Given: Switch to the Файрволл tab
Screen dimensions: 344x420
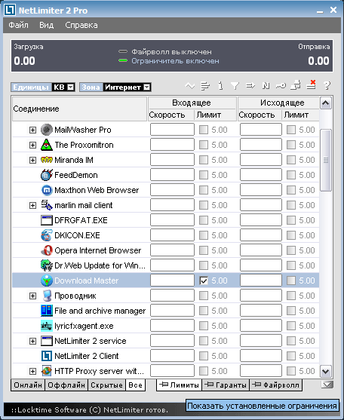Looking at the screenshot, I should click(276, 385).
